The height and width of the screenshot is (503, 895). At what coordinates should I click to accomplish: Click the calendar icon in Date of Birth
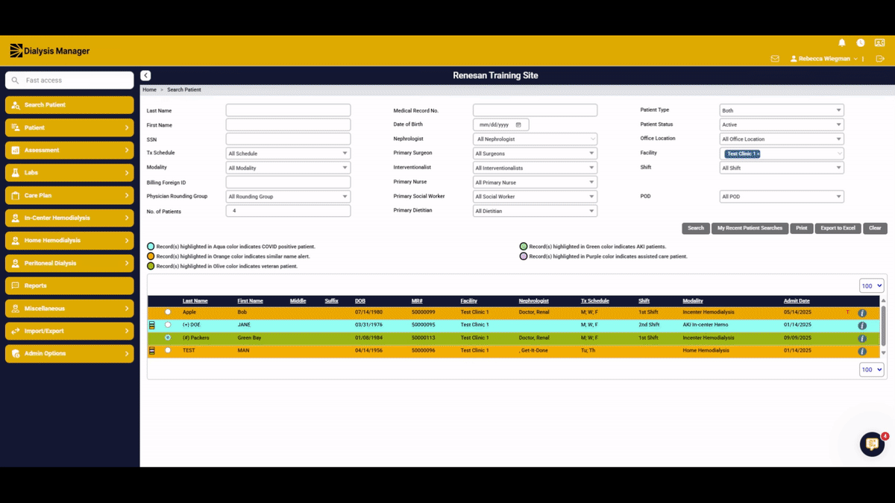(x=518, y=124)
